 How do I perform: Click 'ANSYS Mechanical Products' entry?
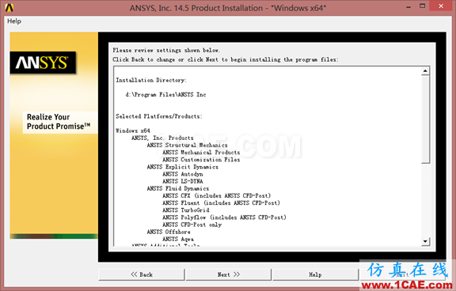[201, 152]
